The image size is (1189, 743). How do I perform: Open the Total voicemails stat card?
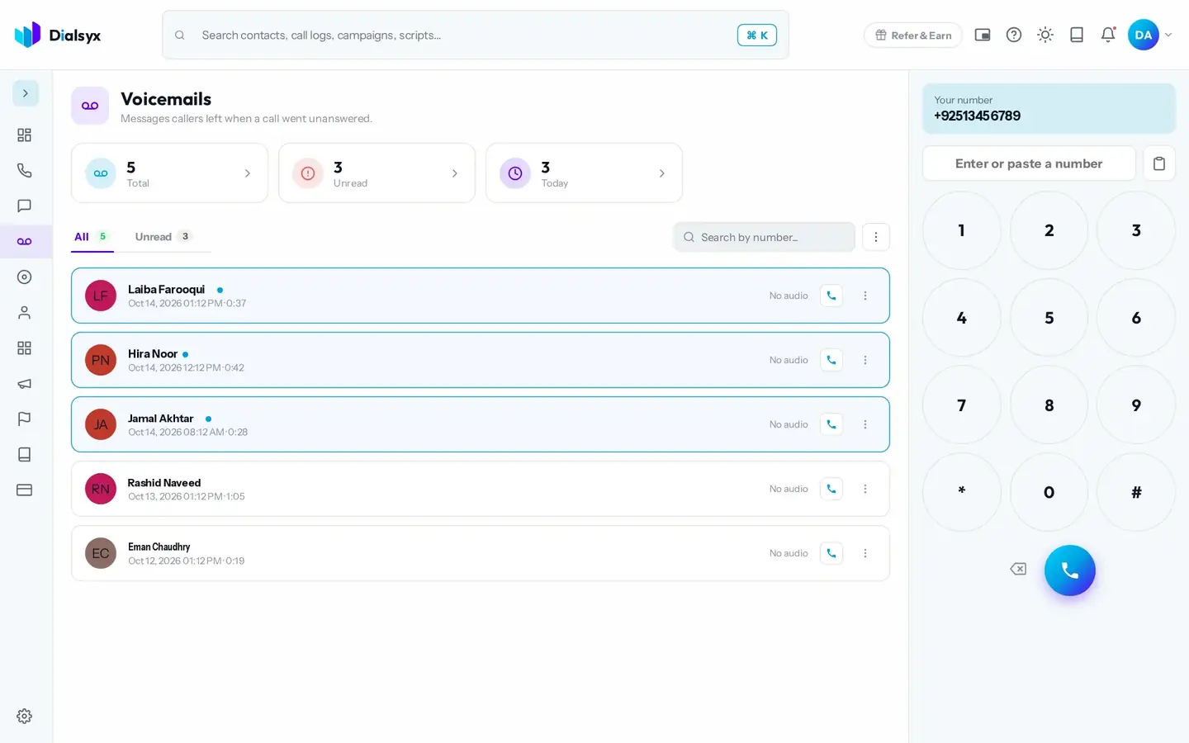tap(169, 173)
